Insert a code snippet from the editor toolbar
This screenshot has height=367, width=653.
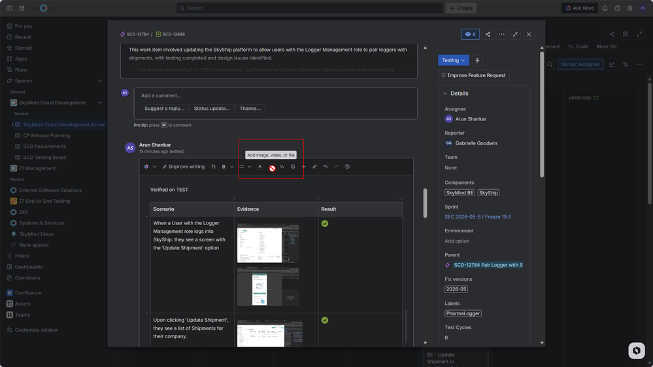coord(282,167)
